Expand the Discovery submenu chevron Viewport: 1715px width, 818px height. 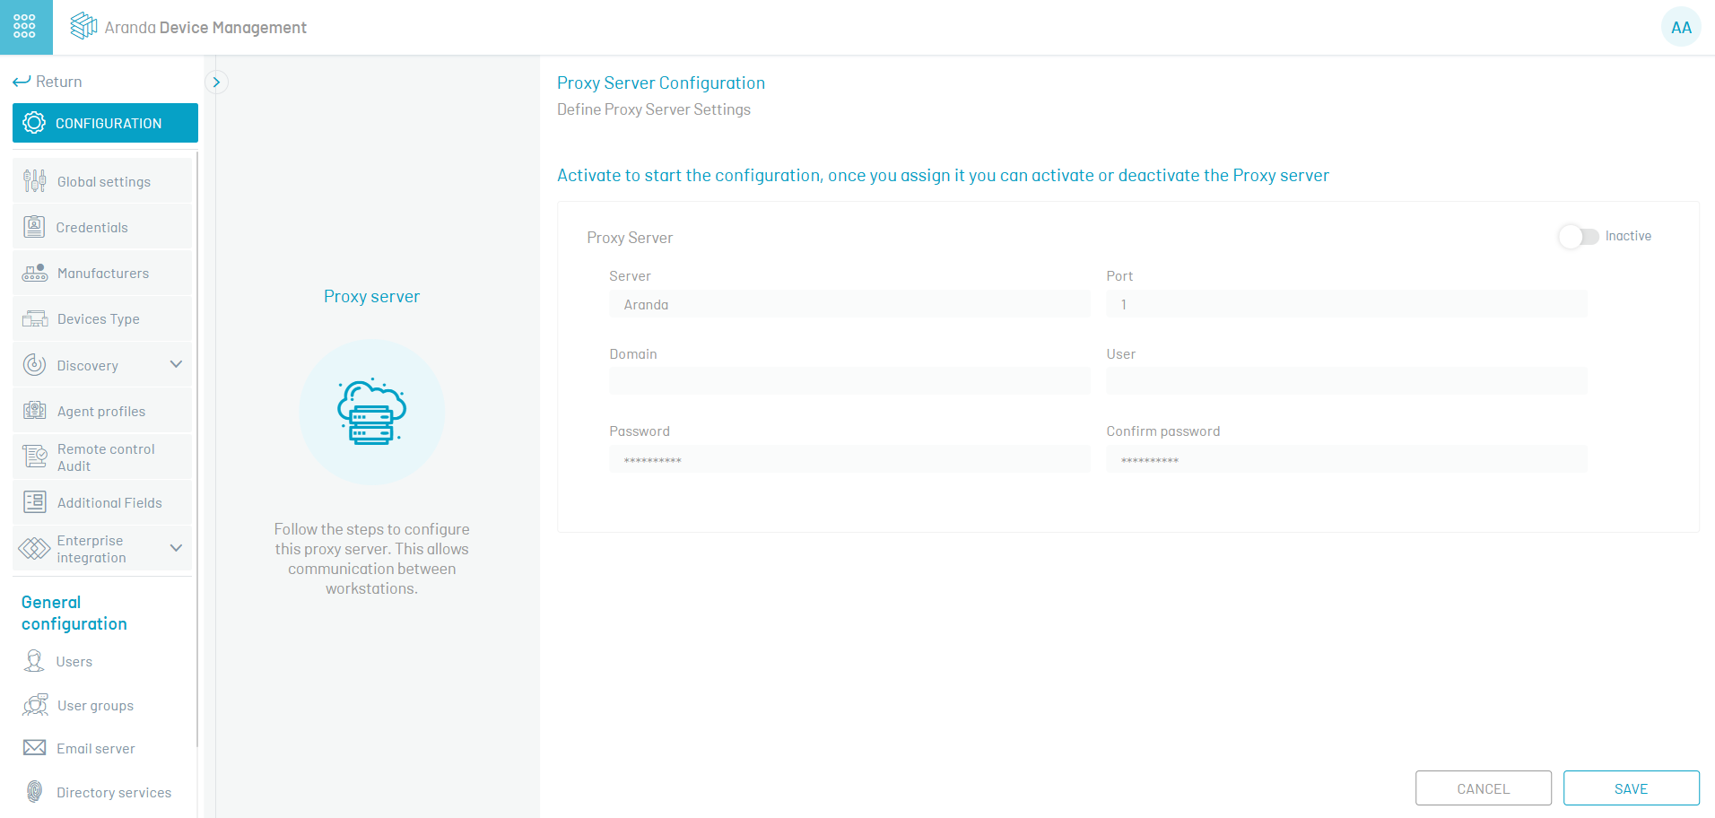click(x=176, y=364)
